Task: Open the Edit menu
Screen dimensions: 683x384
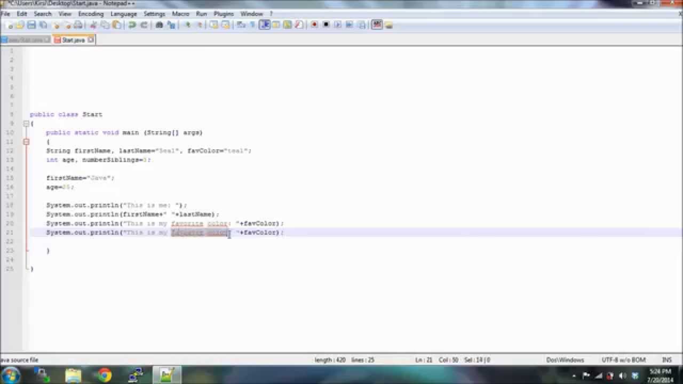Action: (22, 14)
